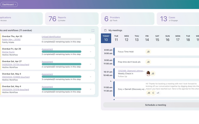Click the Intake icon under Reports

(59, 21)
